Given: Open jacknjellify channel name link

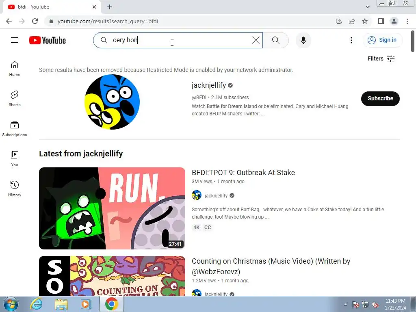Looking at the screenshot, I should pyautogui.click(x=209, y=85).
